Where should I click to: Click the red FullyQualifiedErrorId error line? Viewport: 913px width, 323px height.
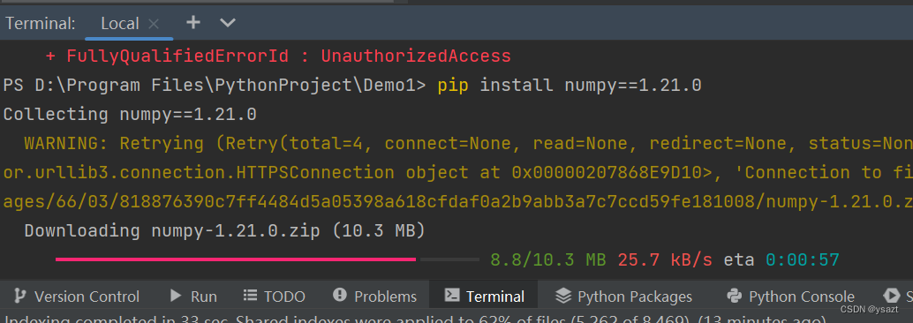click(x=278, y=56)
